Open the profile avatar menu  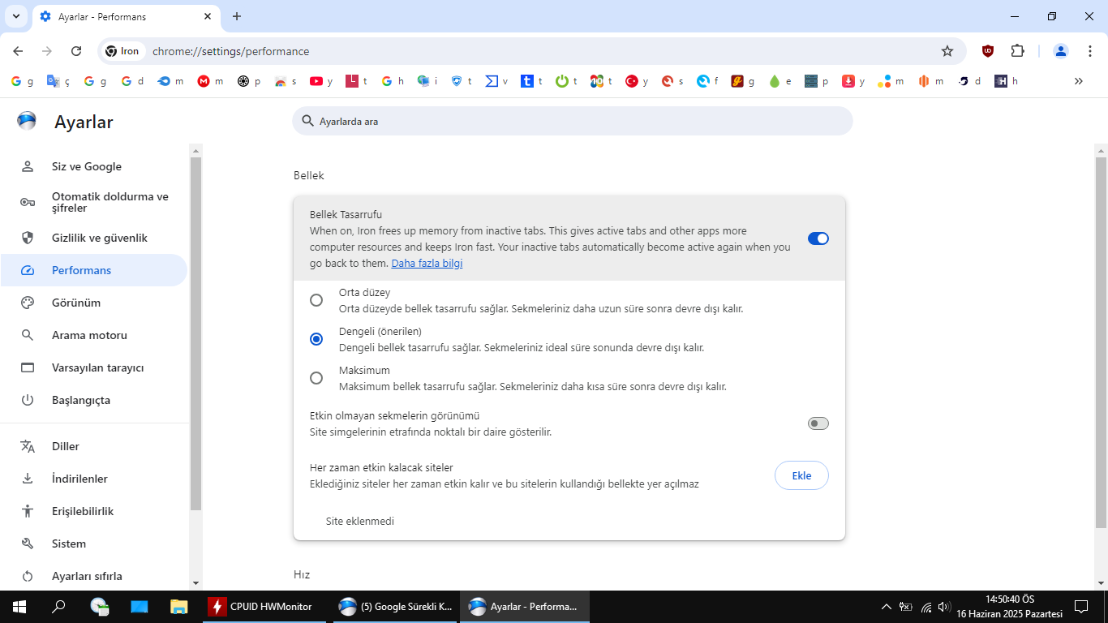click(1061, 51)
